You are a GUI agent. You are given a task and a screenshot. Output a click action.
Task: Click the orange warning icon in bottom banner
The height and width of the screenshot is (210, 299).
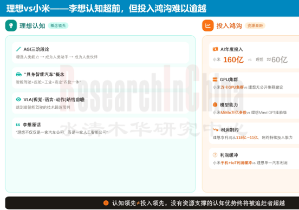[x=106, y=203]
